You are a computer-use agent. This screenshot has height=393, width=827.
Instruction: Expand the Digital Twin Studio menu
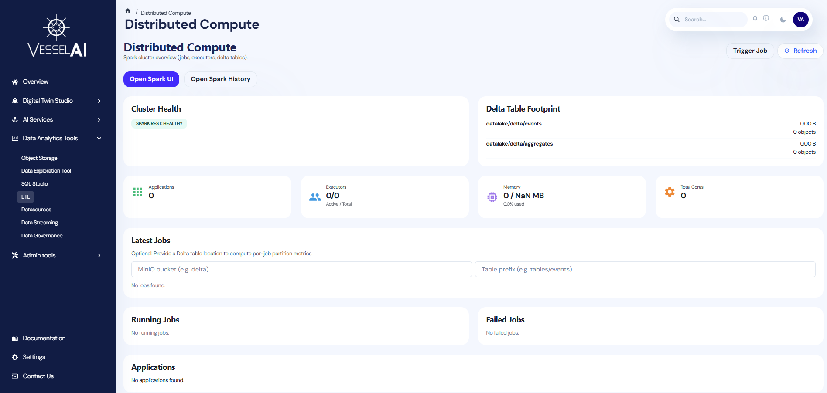click(57, 101)
